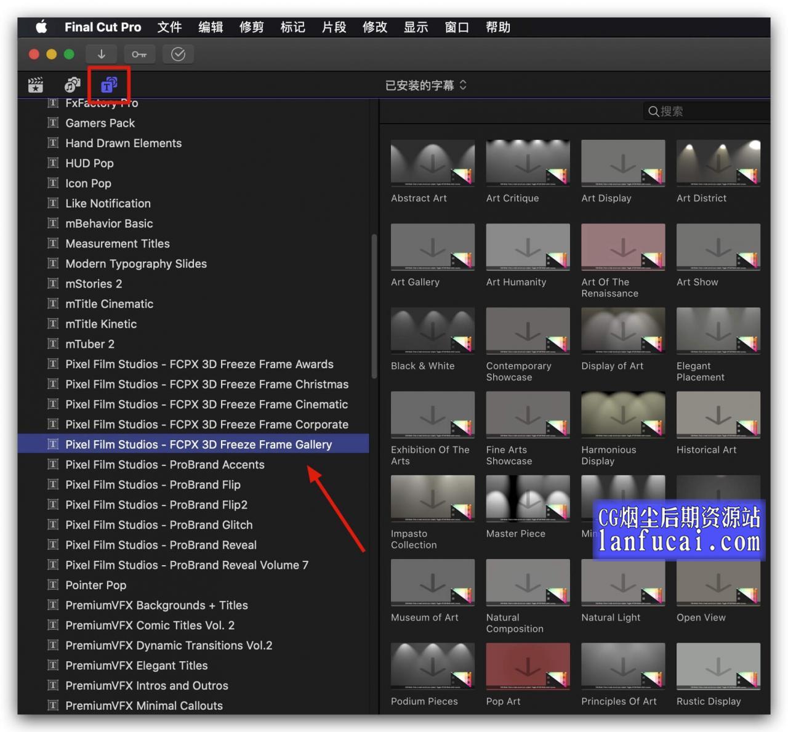Select the Display of Art thumbnail

click(623, 331)
